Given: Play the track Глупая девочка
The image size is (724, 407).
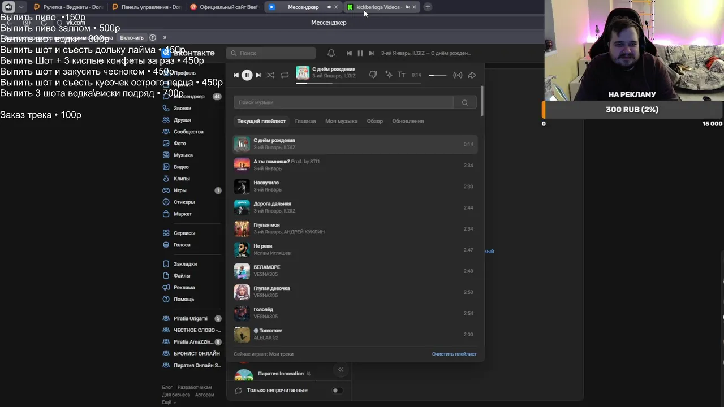Looking at the screenshot, I should (x=355, y=292).
